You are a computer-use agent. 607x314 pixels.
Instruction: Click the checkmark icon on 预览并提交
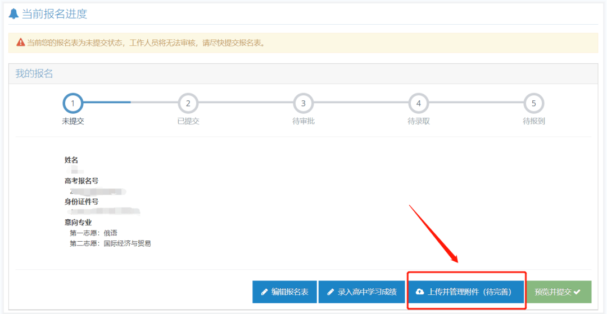click(x=577, y=292)
